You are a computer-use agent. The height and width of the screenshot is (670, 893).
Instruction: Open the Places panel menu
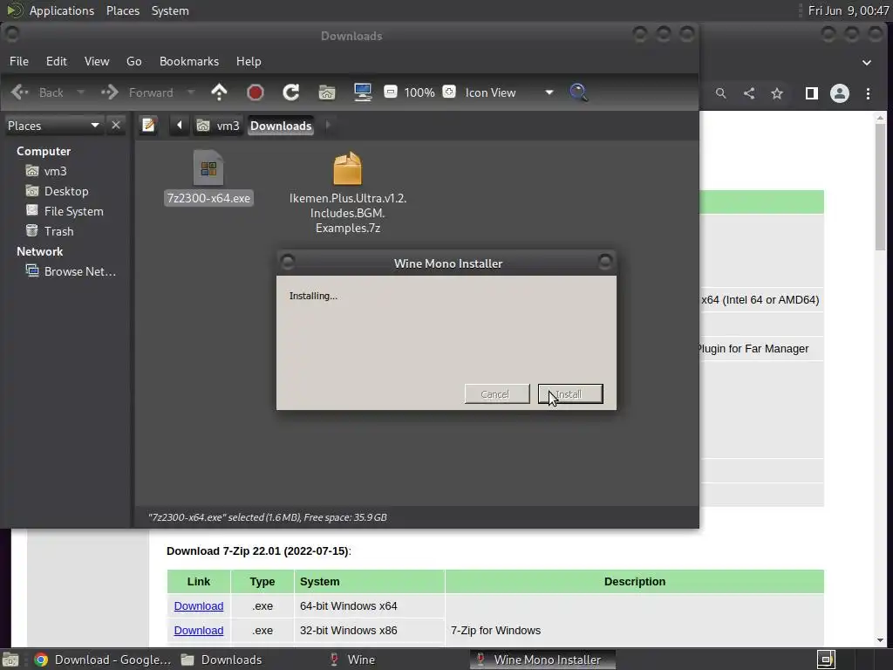point(123,10)
